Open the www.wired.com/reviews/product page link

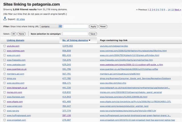(124, 106)
